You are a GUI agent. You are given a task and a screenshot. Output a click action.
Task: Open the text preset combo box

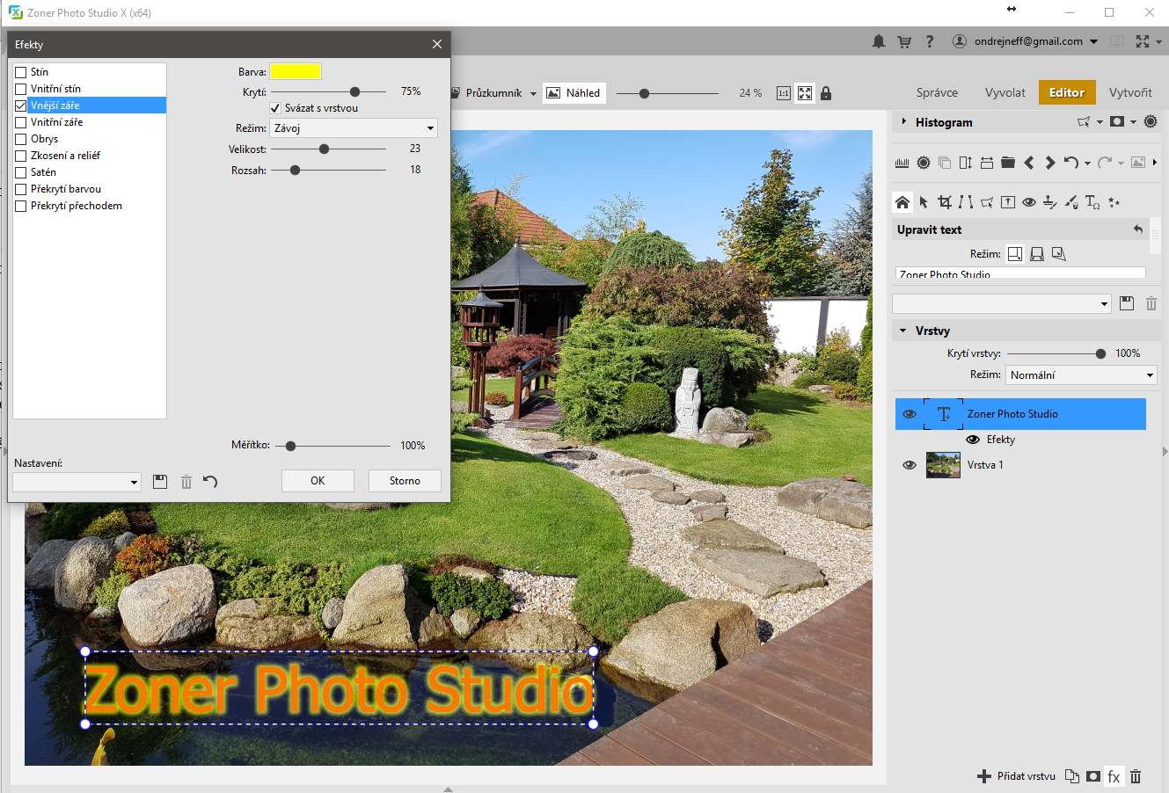[1002, 303]
